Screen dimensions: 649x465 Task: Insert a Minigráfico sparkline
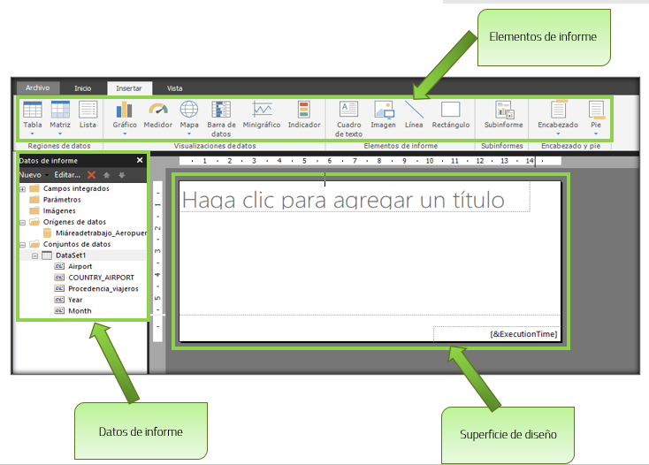262,115
